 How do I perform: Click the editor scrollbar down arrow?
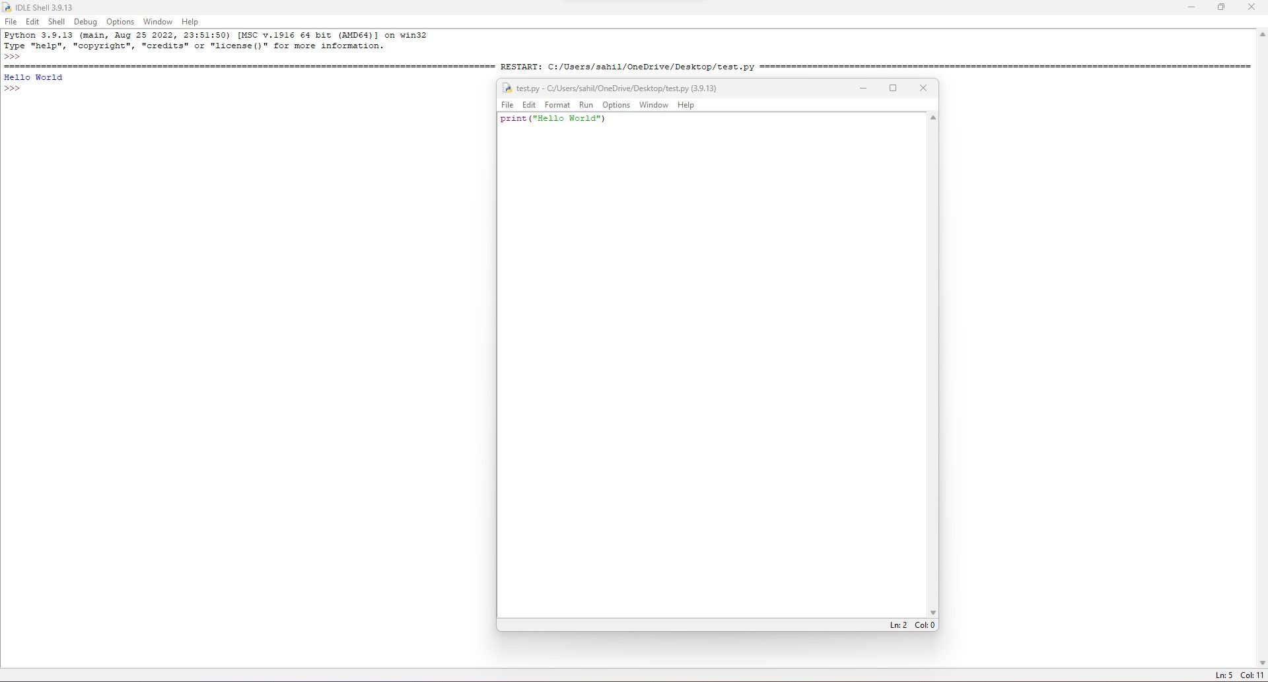933,613
